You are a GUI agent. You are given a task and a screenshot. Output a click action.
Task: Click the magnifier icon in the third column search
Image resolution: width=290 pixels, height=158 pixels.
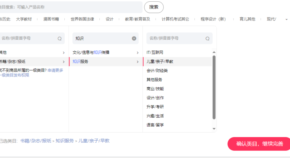point(207,38)
